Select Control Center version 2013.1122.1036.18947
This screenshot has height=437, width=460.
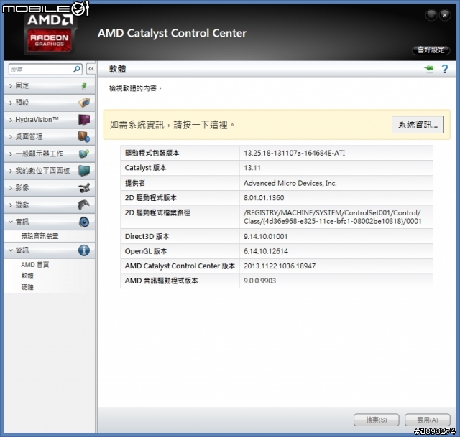coord(280,266)
